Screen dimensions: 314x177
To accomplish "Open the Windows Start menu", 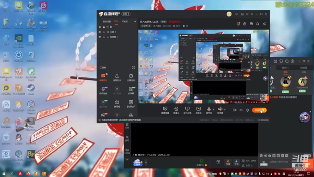I will tap(4, 174).
